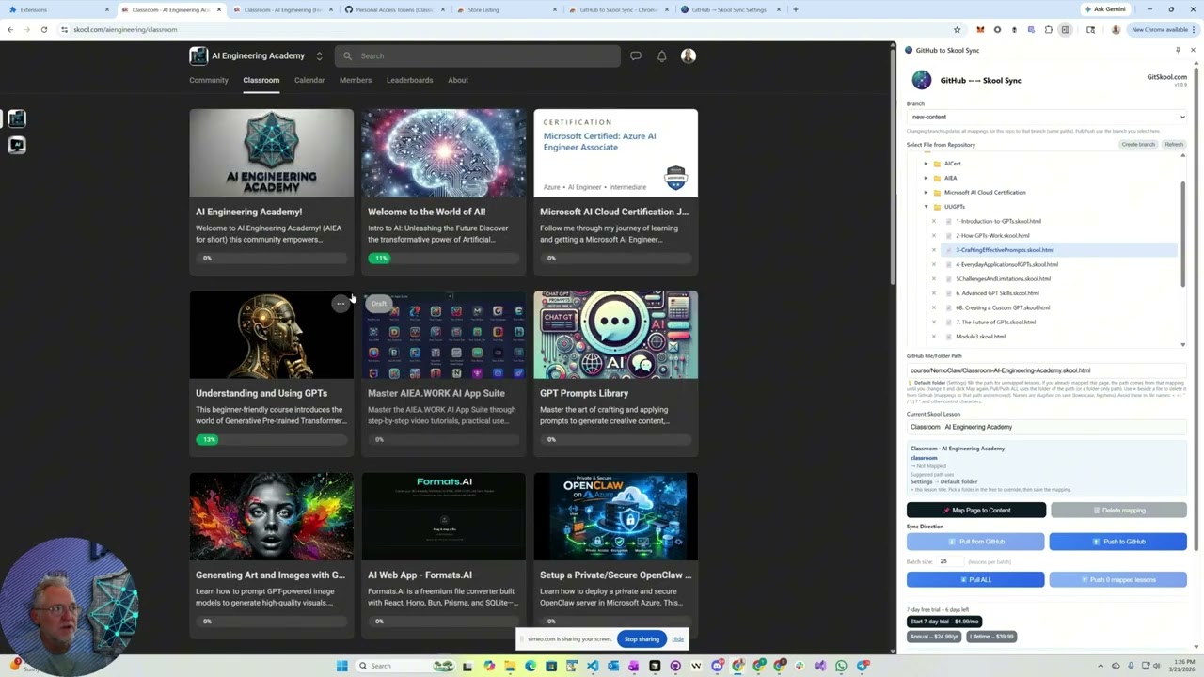1204x677 pixels.
Task: Delete 1-Introduction-to-GPTs file with its X
Action: tap(934, 221)
